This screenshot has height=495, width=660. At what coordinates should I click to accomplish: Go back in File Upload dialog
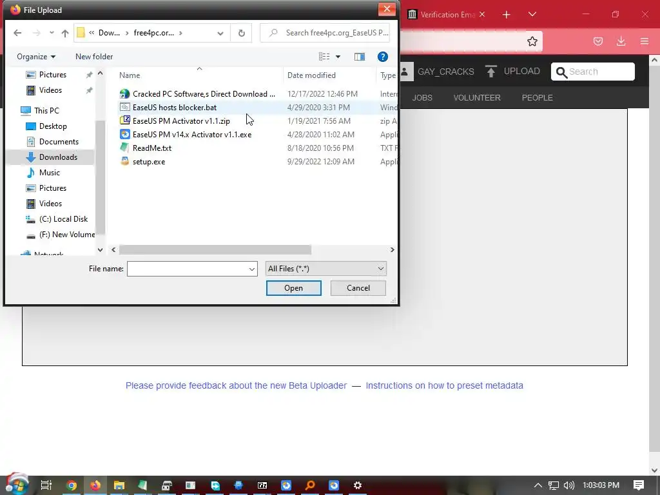(17, 33)
